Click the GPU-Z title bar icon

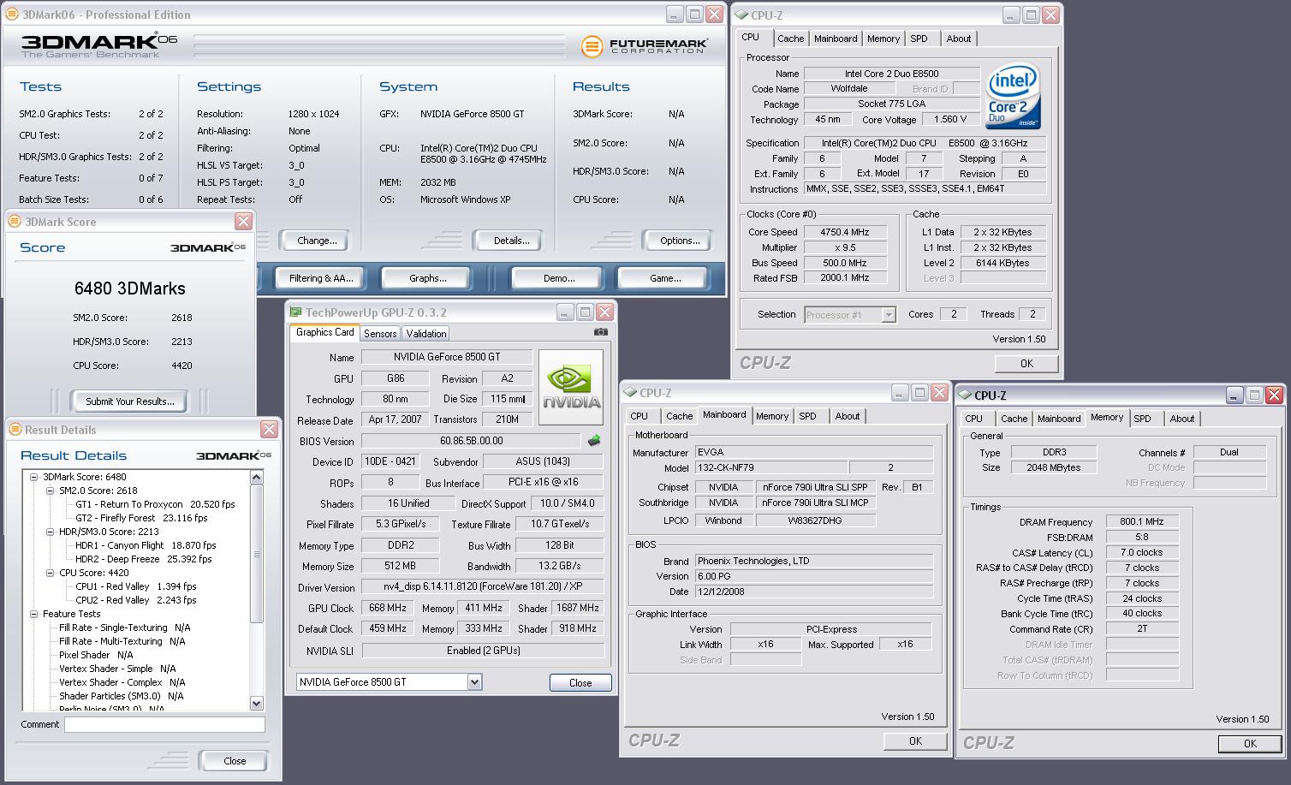(296, 312)
